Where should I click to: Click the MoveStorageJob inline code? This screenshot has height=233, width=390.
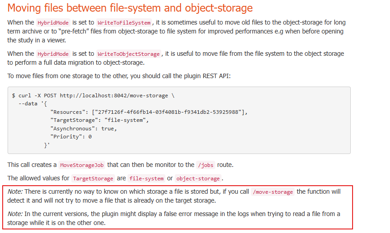point(82,165)
